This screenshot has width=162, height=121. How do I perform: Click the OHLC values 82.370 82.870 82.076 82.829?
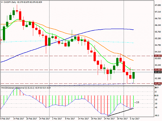[x=30, y=2]
